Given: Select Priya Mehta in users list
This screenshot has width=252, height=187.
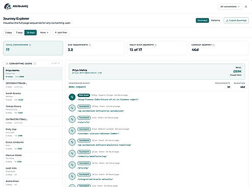Looking at the screenshot, I should pyautogui.click(x=33, y=74).
